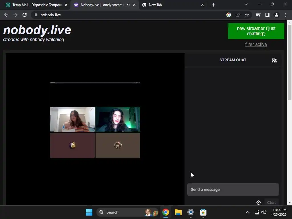The image size is (292, 219).
Task: Bookmark this page with the star
Action: [247, 15]
